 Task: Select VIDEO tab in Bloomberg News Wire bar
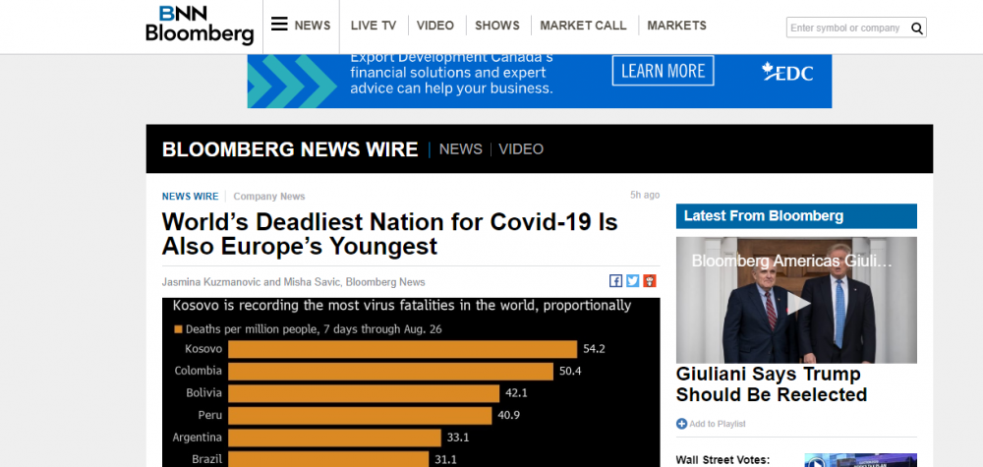[x=521, y=149]
